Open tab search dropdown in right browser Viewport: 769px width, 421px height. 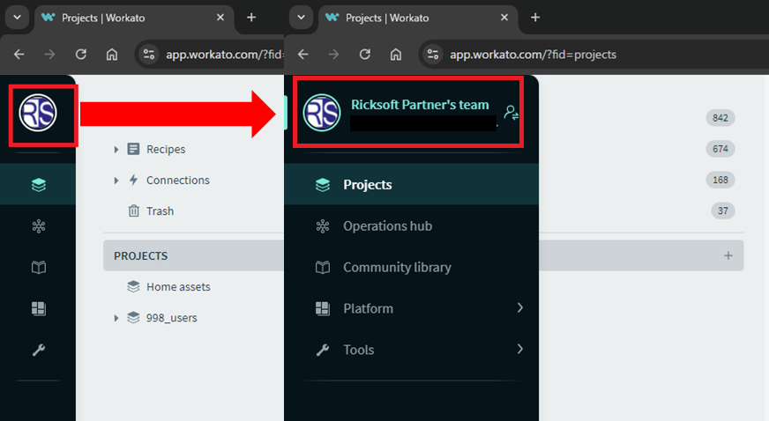coord(301,18)
